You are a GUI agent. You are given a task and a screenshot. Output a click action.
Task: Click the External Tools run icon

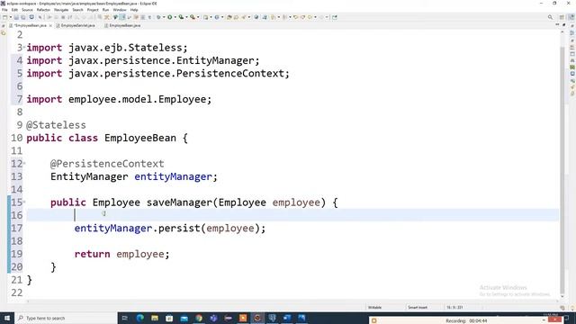coord(193,17)
